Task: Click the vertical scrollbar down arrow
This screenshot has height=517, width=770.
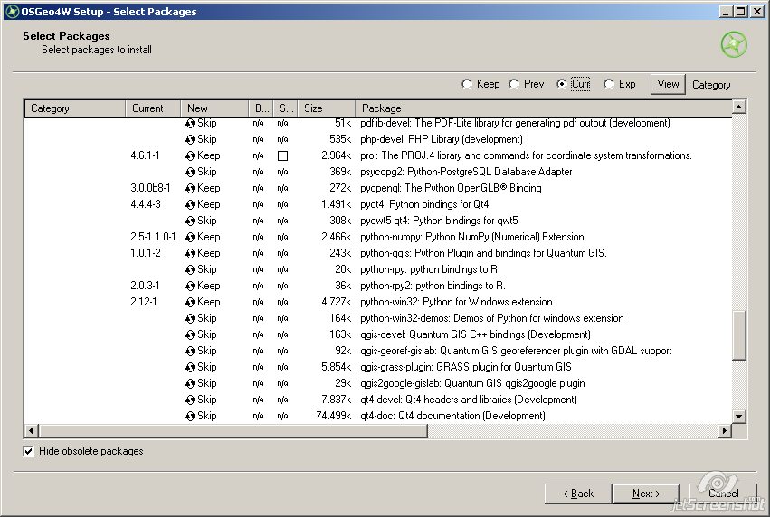Action: (x=739, y=417)
